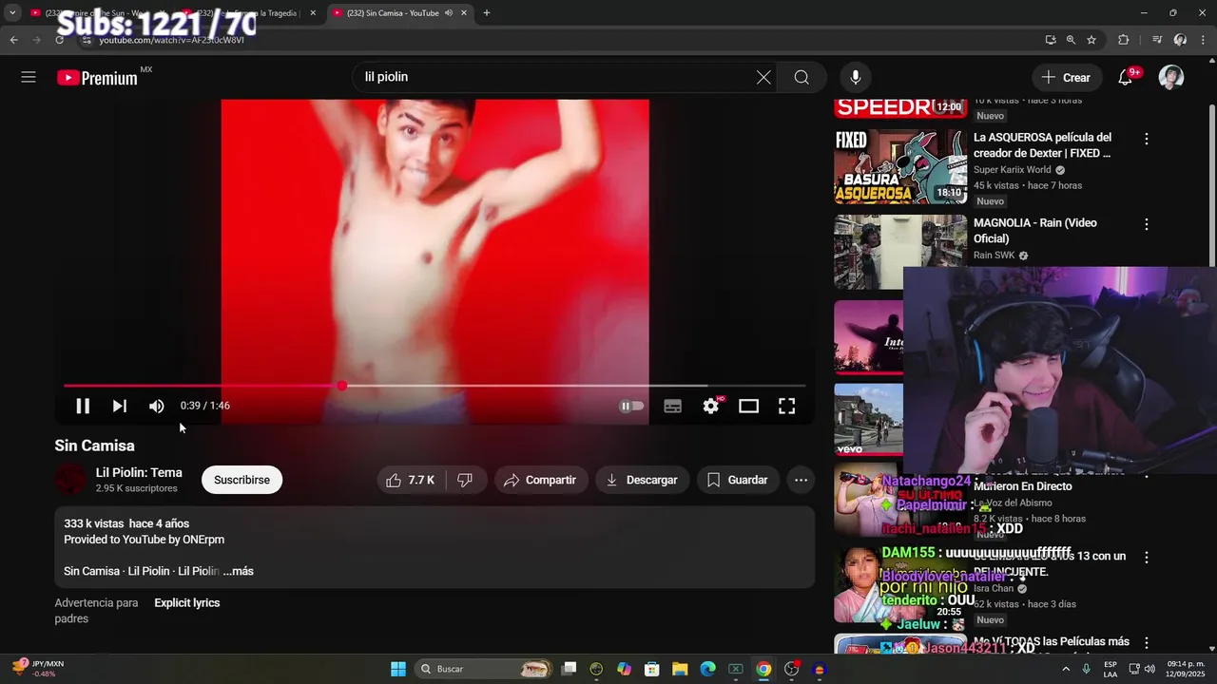Pause the Sin Camisa video
The width and height of the screenshot is (1217, 684).
[83, 406]
